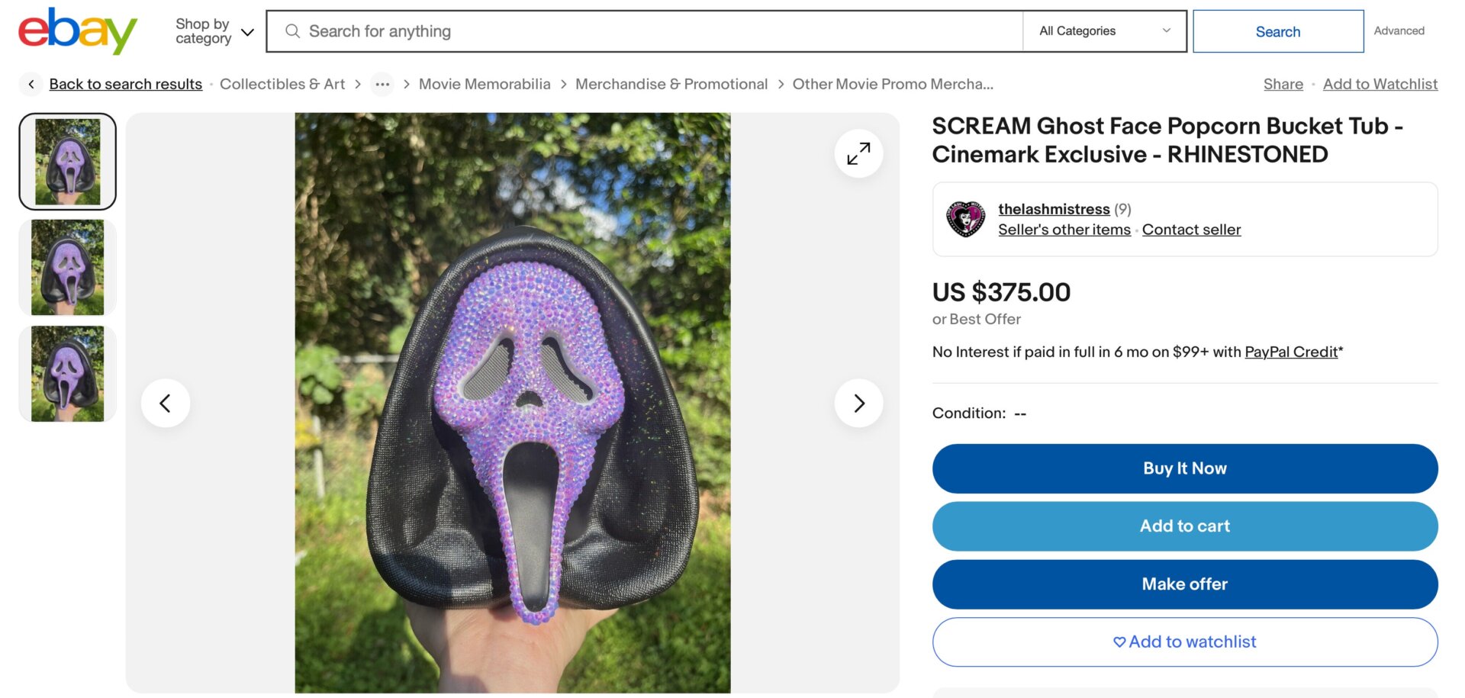The height and width of the screenshot is (698, 1465).
Task: Click the back arrow beside Back to search results
Action: click(31, 84)
